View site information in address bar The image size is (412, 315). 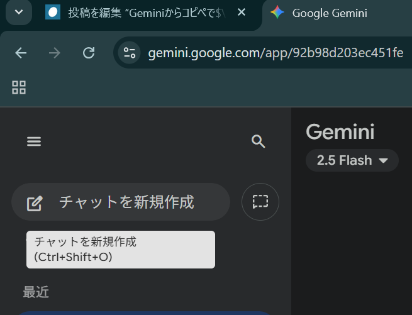tap(130, 53)
